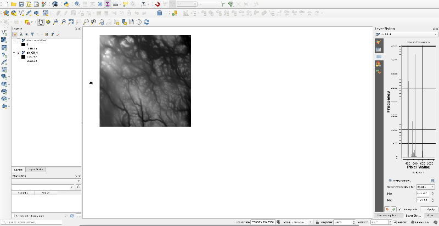Refresh the map canvas

(147, 22)
